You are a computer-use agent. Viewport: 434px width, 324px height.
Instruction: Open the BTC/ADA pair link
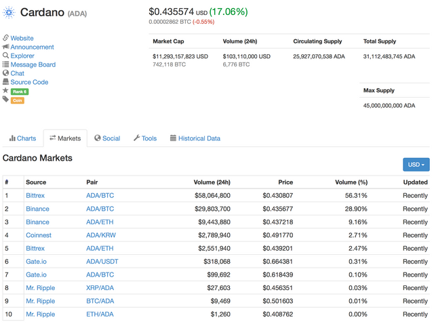pyautogui.click(x=100, y=301)
